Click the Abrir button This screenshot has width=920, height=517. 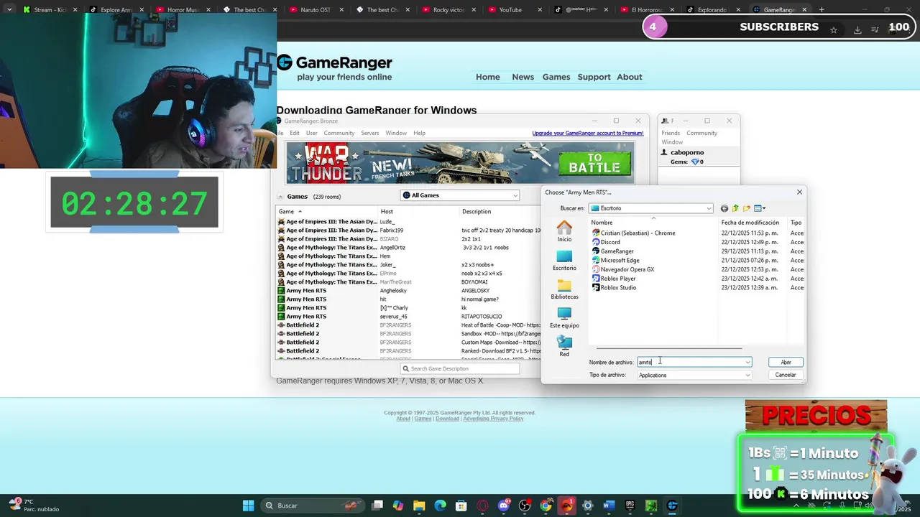[x=786, y=363]
